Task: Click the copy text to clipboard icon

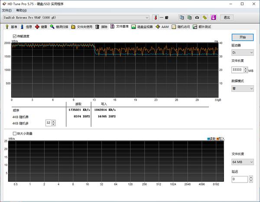Action: (x=182, y=18)
